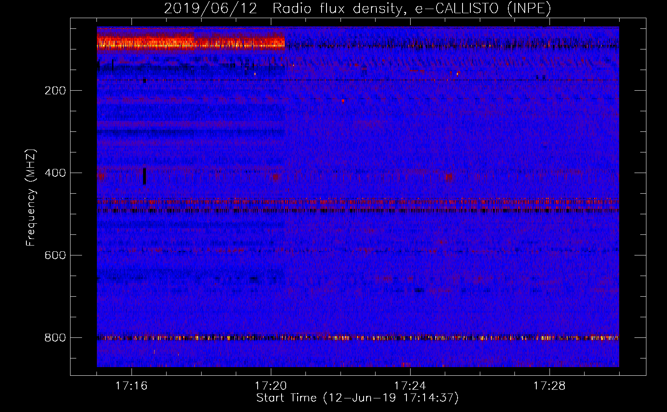Click the 'Start Time (12-Jun-19 17:14:37)' label
The height and width of the screenshot is (412, 667).
pos(357,398)
